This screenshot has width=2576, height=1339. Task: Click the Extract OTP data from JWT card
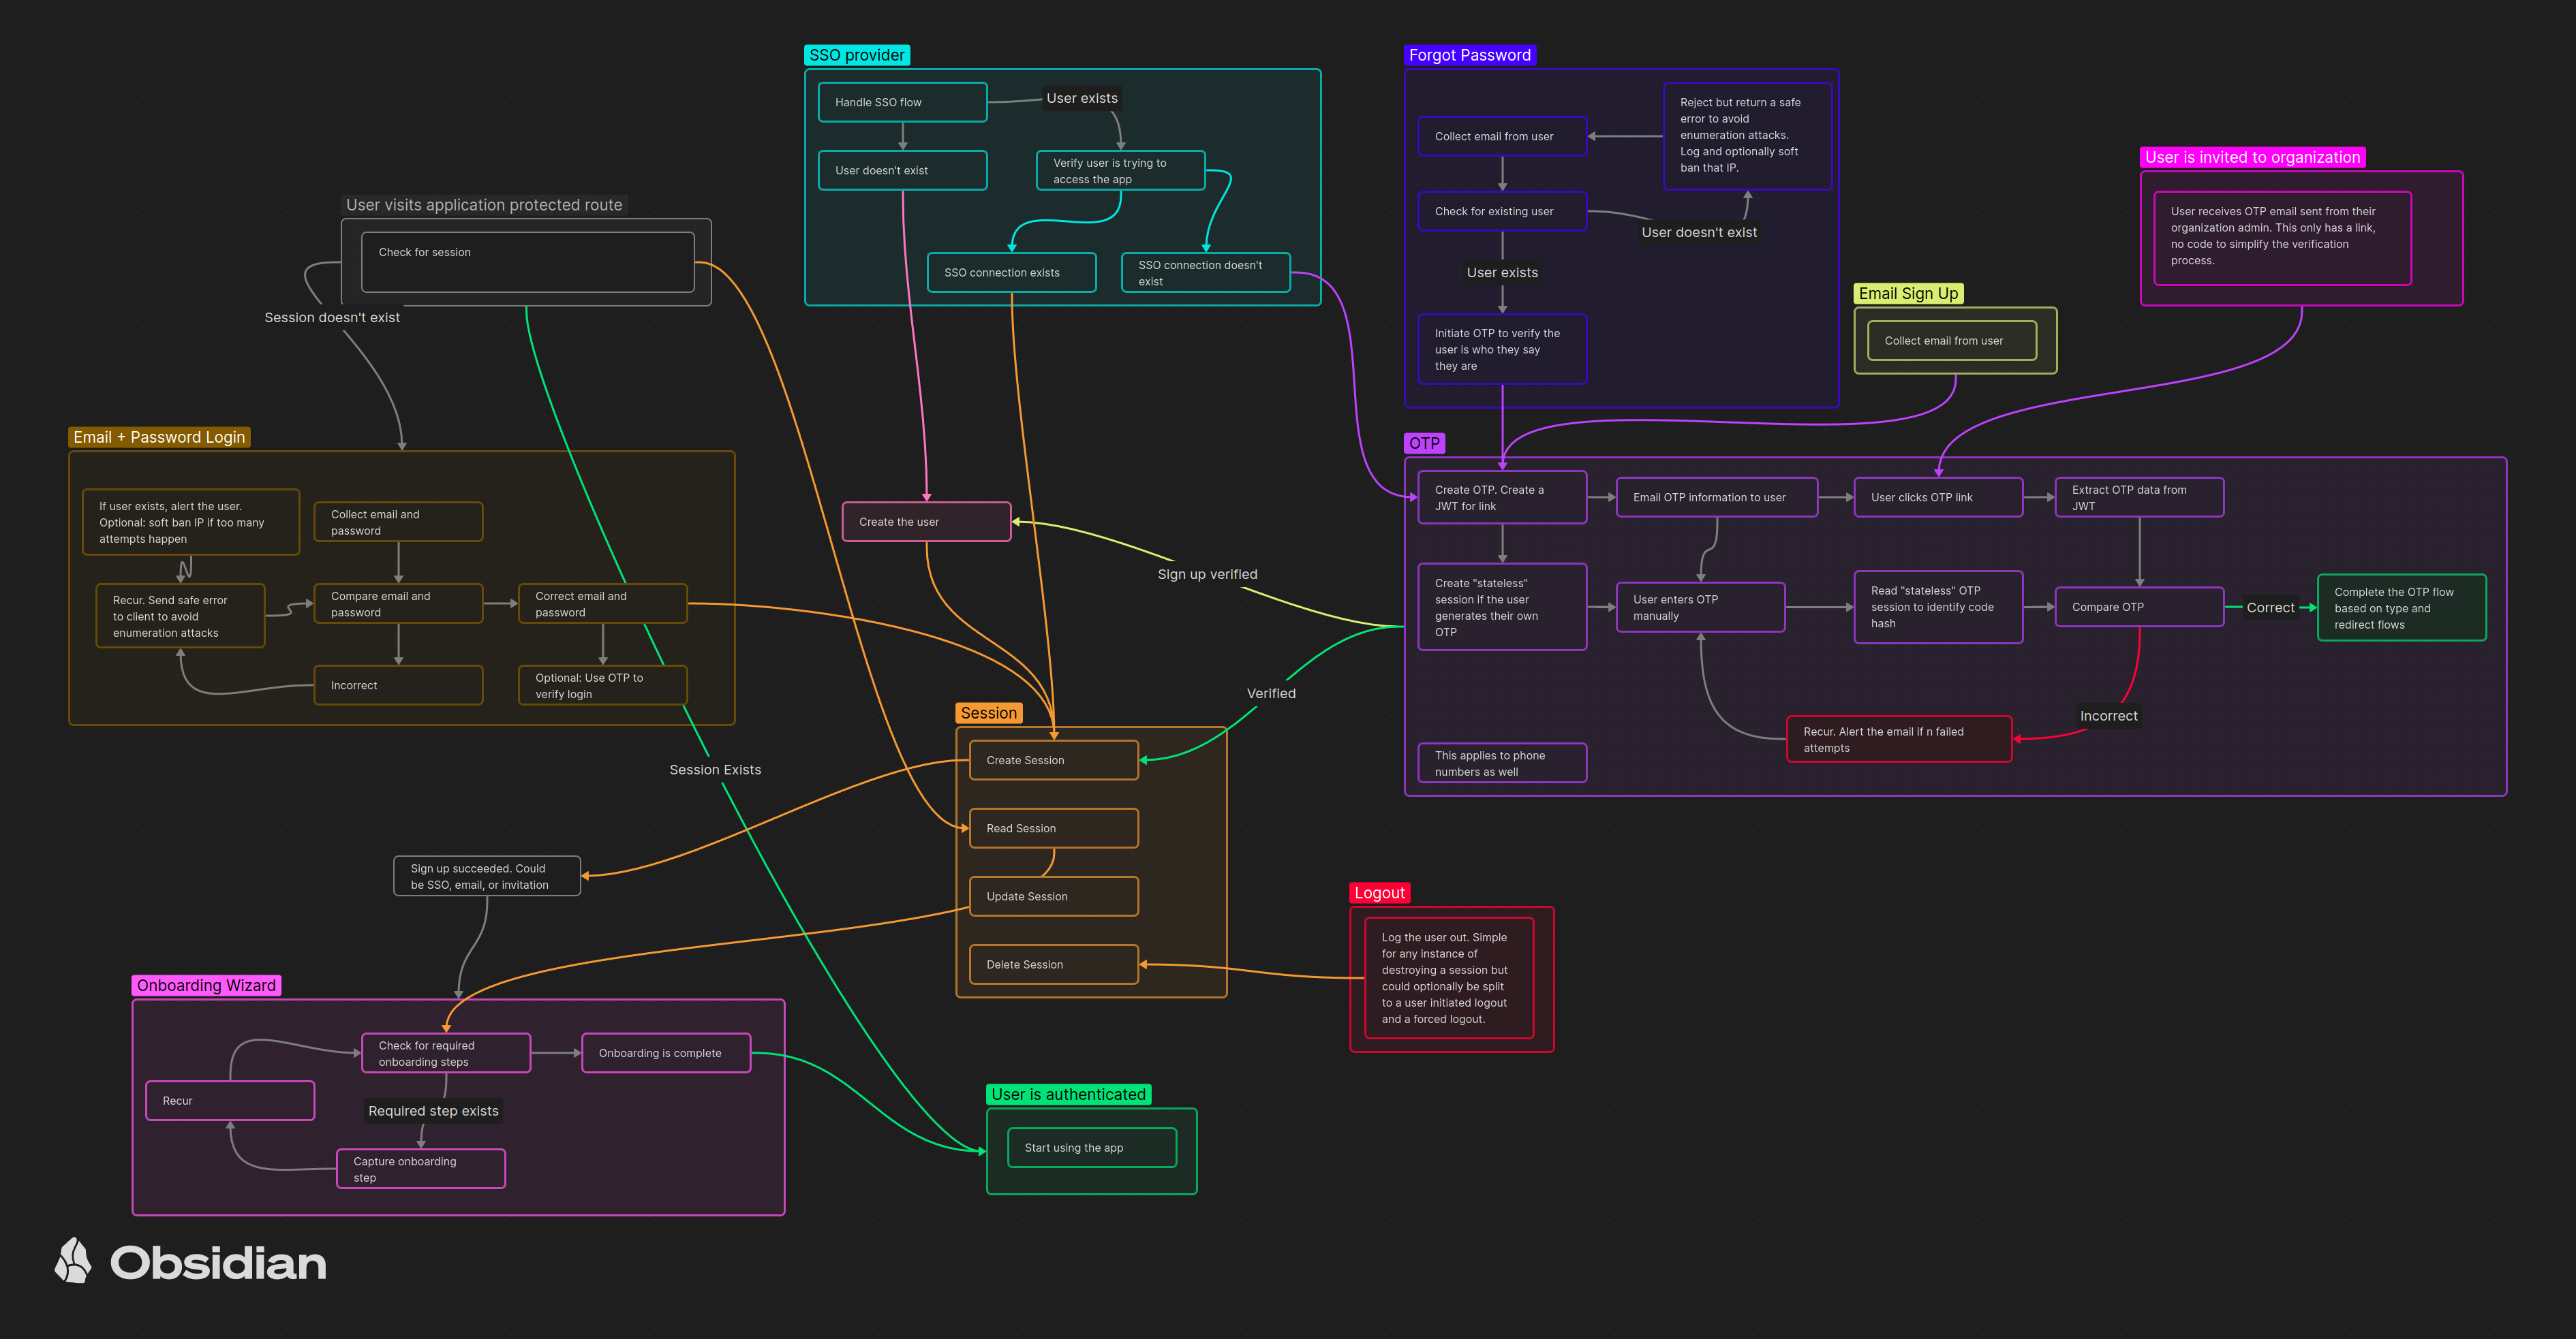pyautogui.click(x=2139, y=497)
